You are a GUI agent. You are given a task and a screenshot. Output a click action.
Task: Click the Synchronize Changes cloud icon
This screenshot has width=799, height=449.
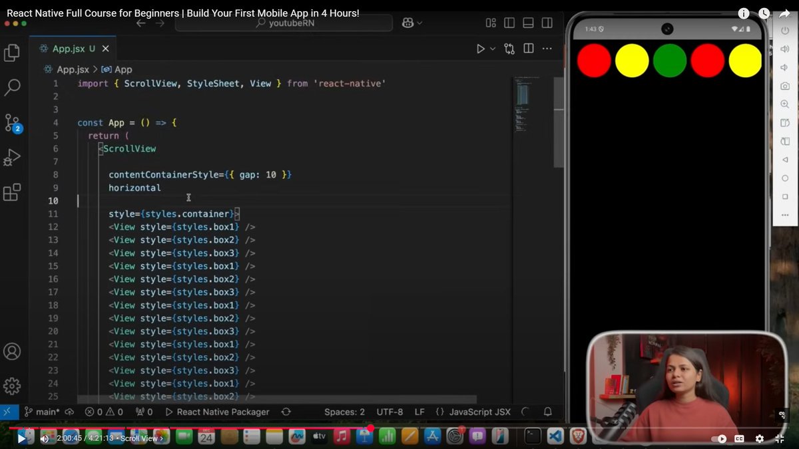69,412
